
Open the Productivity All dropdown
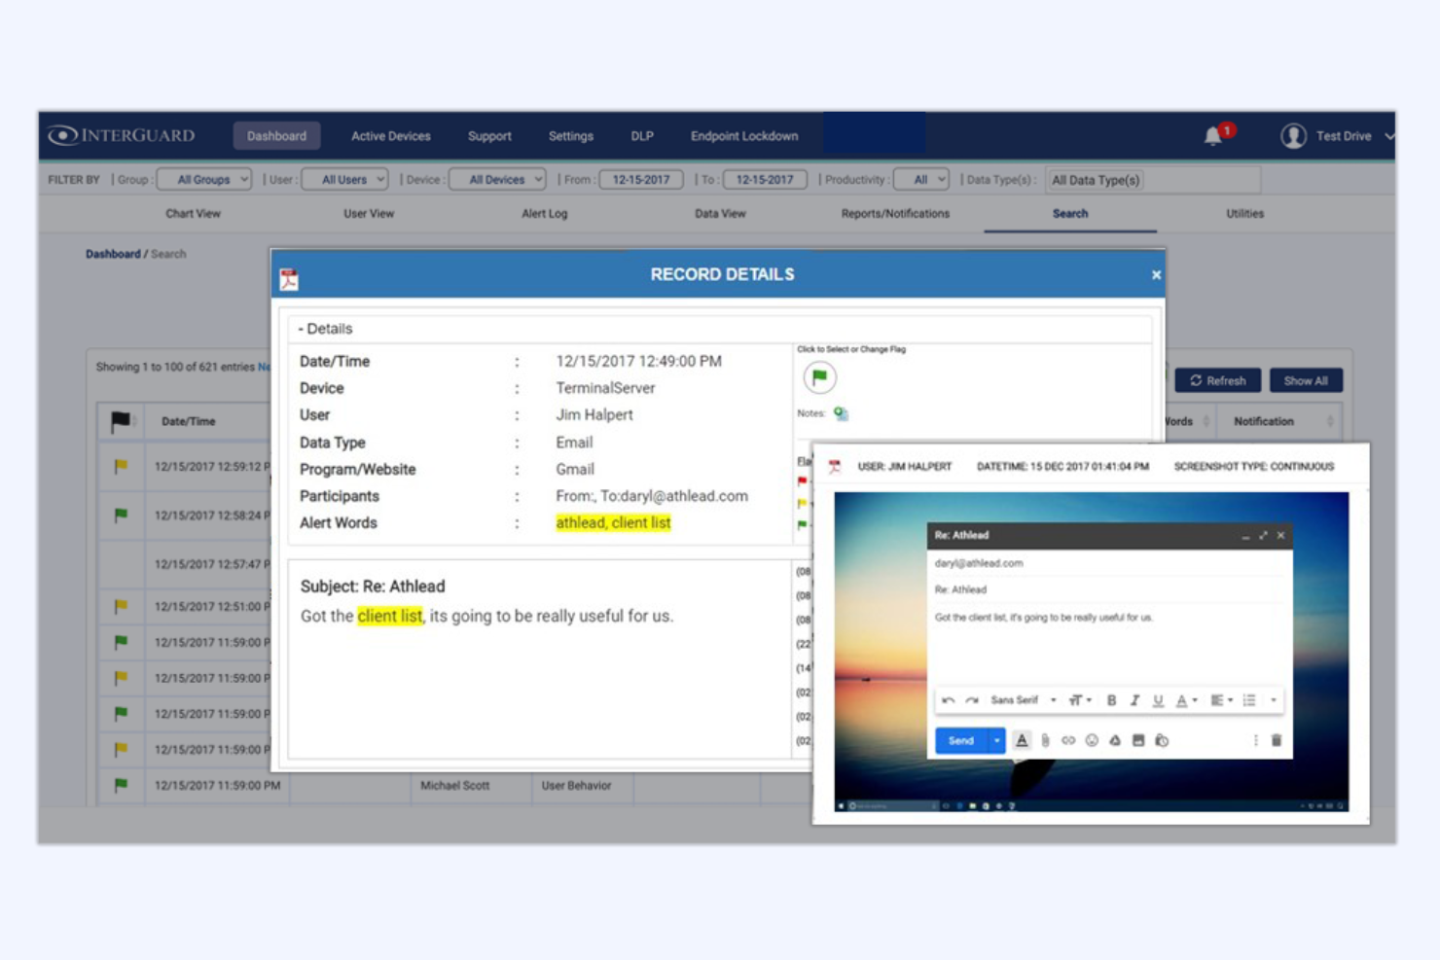[920, 180]
